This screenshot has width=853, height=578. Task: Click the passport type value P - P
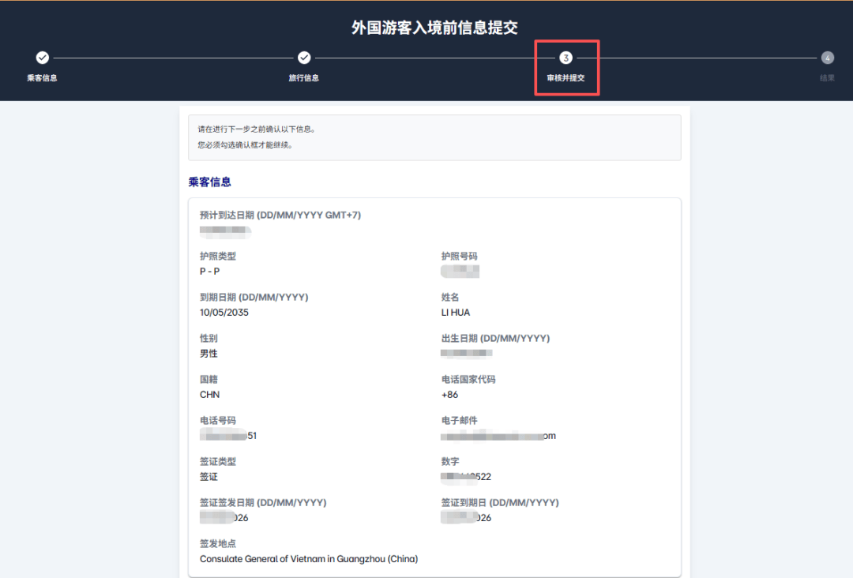[209, 272]
